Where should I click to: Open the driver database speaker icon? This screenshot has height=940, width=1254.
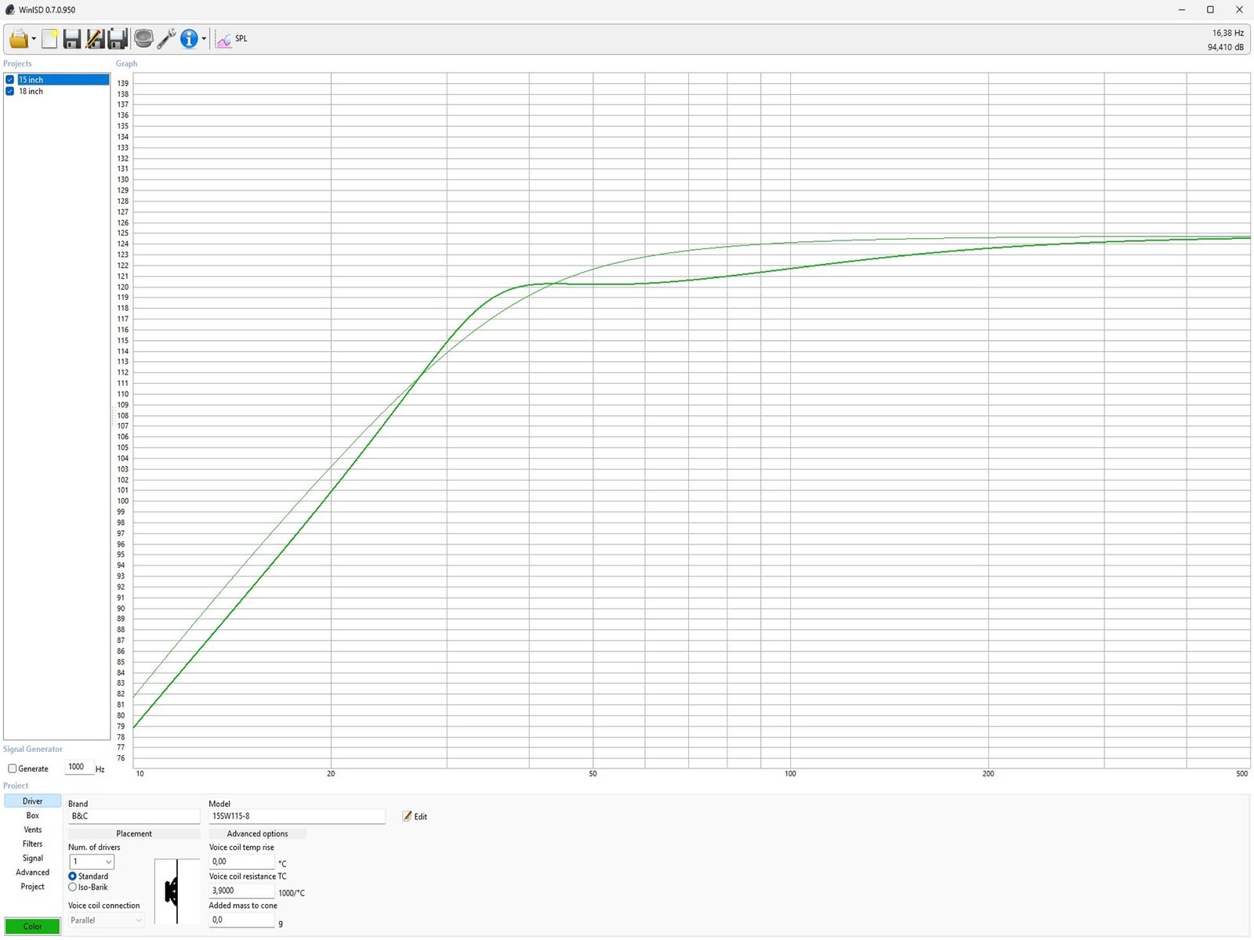point(143,38)
